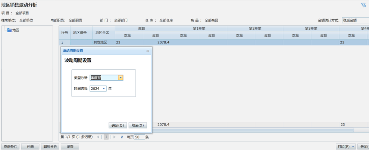The width and height of the screenshot is (369, 150).
Task: Open the 打印(P) dropdown arrow
Action: [353, 147]
